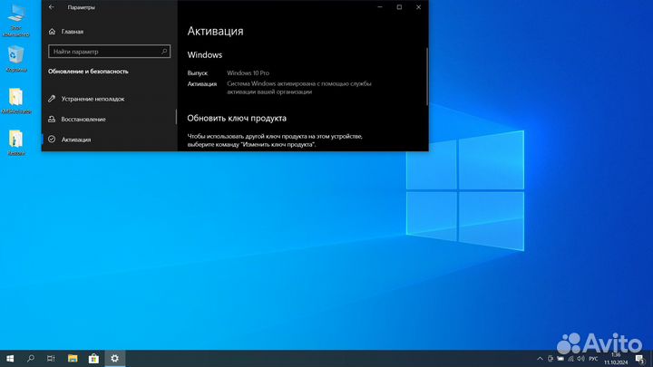This screenshot has height=367, width=653.
Task: Open taskbar search magnifier
Action: click(x=31, y=358)
